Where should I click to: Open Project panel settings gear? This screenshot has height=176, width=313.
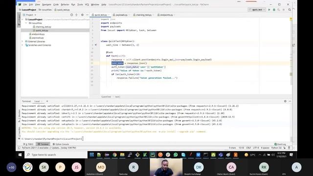pos(82,15)
